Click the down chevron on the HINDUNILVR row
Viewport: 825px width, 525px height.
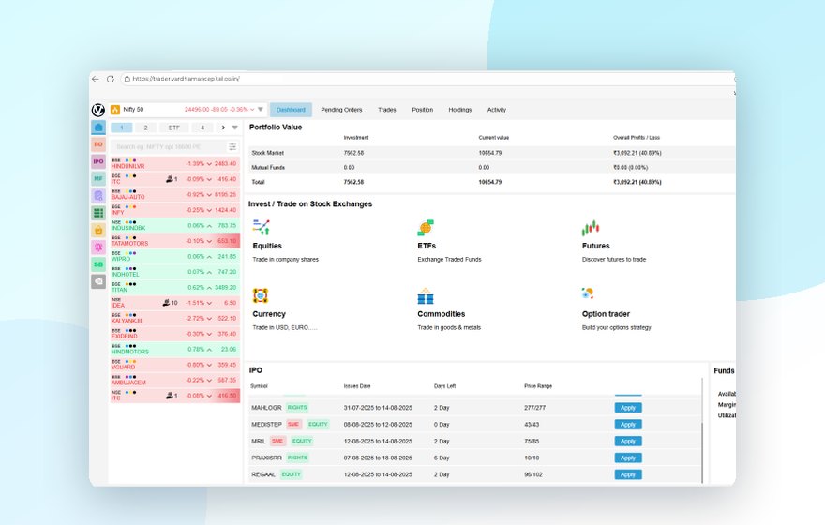coord(209,164)
